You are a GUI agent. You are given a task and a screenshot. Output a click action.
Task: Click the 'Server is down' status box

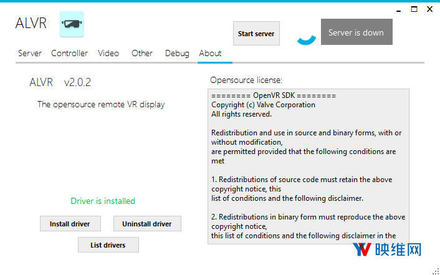pyautogui.click(x=356, y=32)
